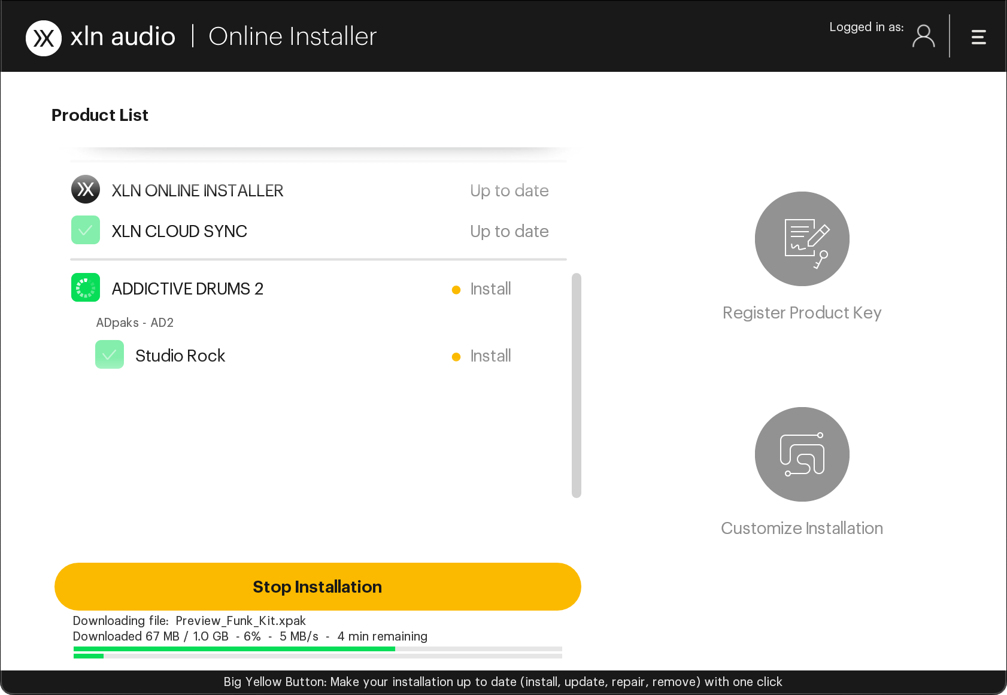This screenshot has width=1007, height=695.
Task: Click the orange Install dot beside Studio Rock
Action: 457,356
